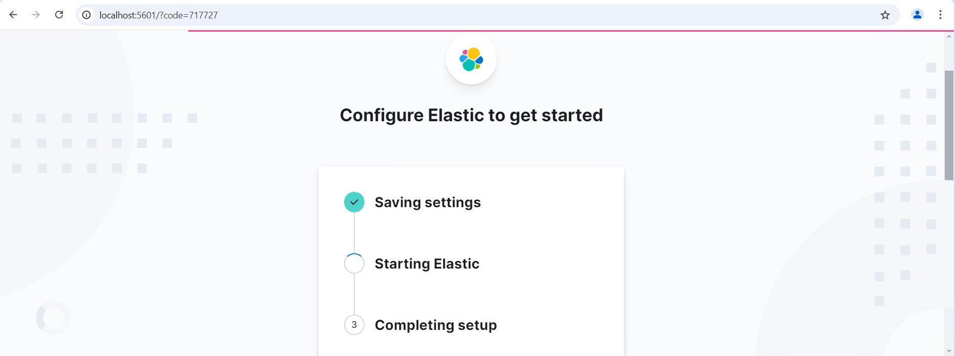
Task: Click the scrollbar up arrow
Action: 949,36
